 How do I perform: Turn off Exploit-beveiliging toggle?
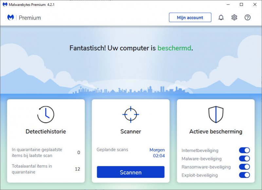244,175
